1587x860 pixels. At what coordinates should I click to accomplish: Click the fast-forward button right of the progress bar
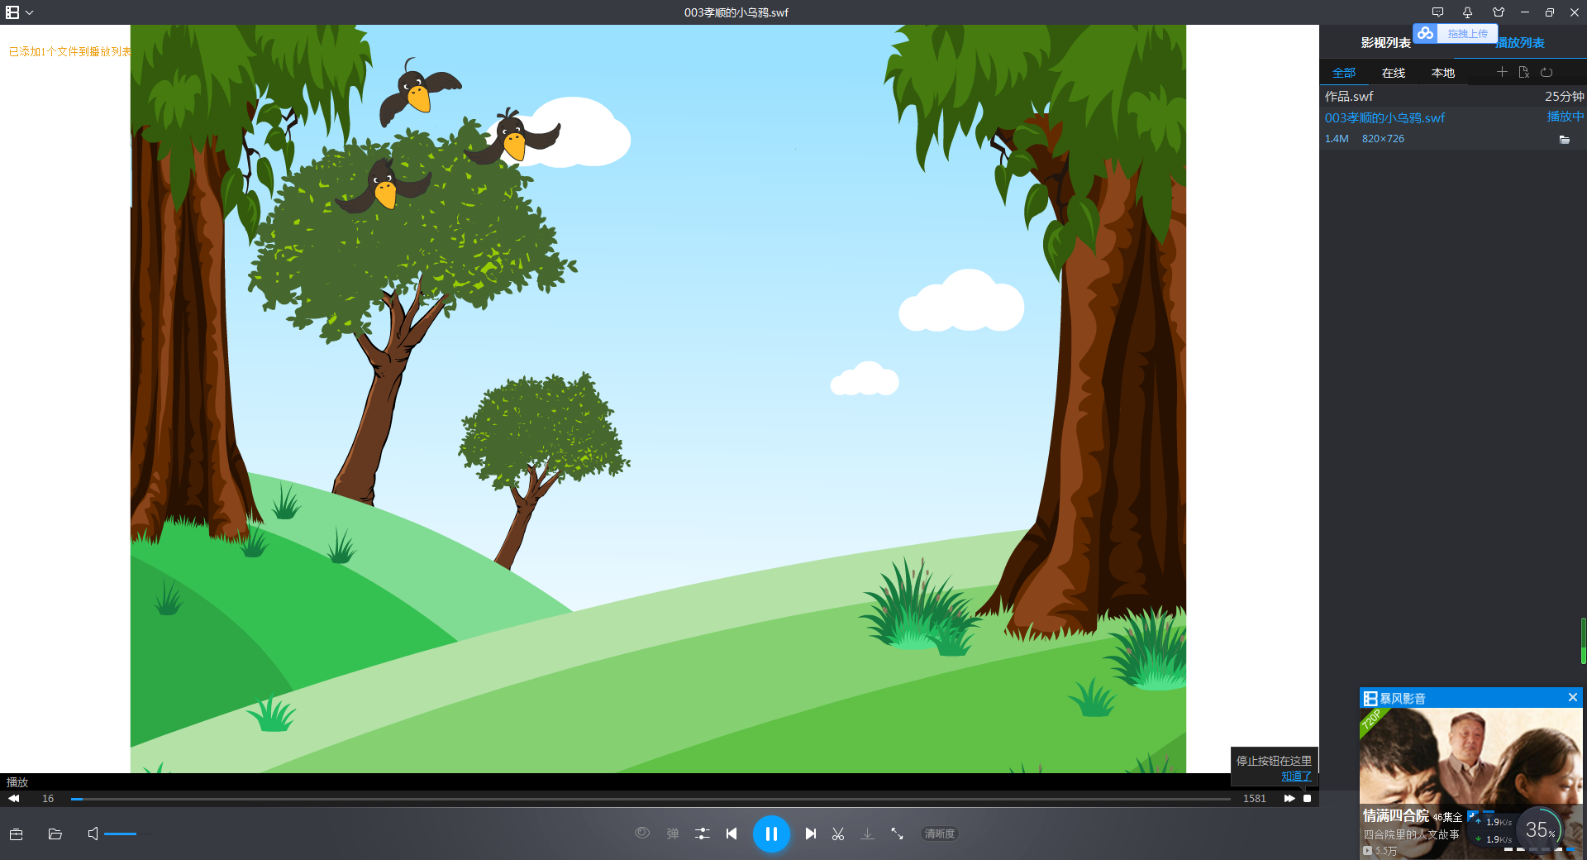coord(1289,798)
